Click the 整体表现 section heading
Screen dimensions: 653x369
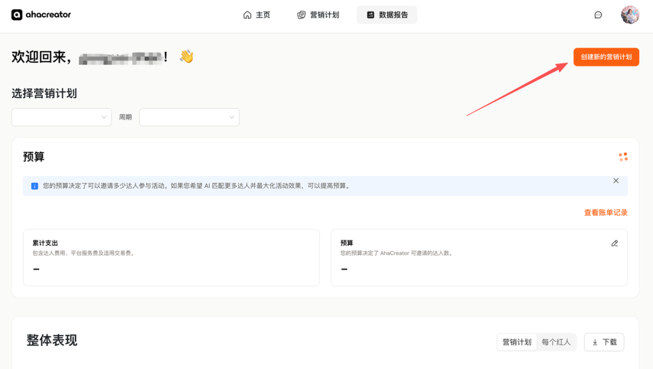pos(52,340)
